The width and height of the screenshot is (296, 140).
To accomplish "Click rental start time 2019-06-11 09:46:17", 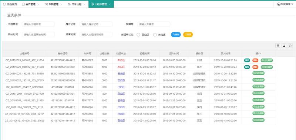I will 145,87.
